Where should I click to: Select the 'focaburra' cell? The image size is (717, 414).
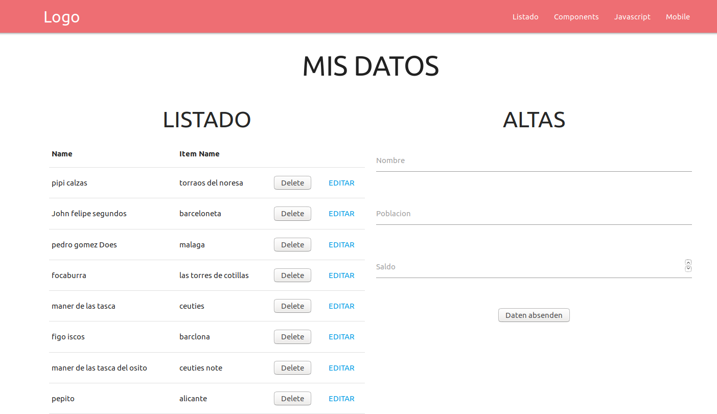pos(69,275)
